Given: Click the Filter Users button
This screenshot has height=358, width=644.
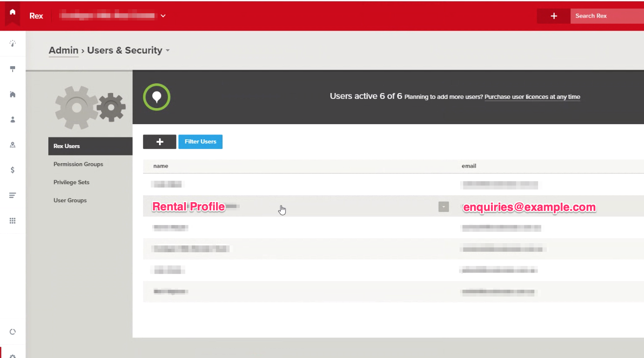Looking at the screenshot, I should (201, 142).
